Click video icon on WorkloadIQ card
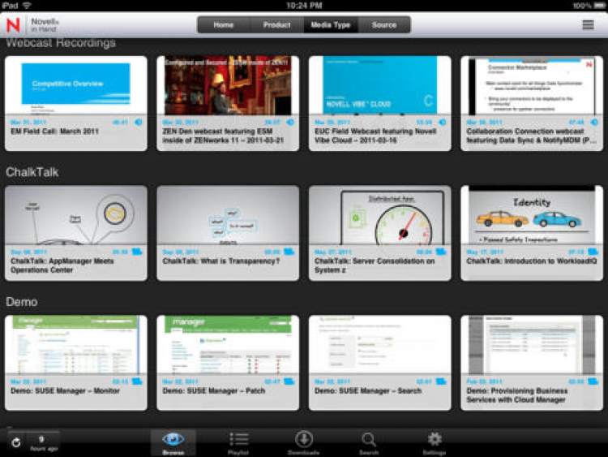This screenshot has height=457, width=608. coord(593,252)
